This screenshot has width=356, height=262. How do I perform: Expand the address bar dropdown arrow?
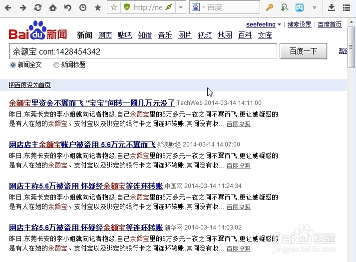coord(181,7)
